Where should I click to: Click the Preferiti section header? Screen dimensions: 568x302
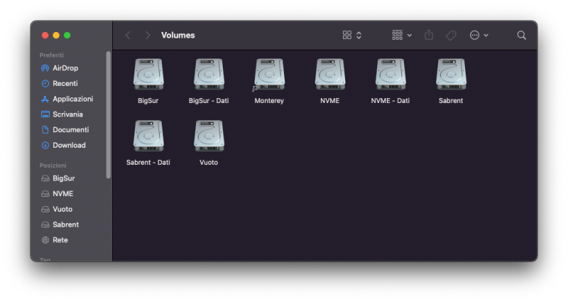tap(51, 55)
